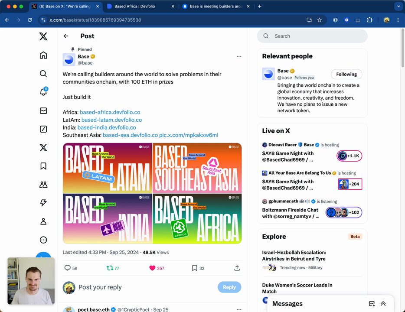
Task: Open 48.5K Views count
Action: coord(156,252)
